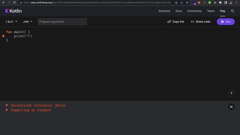The width and height of the screenshot is (240, 135).
Task: Click the share page icon in the address bar
Action: click(181, 3)
